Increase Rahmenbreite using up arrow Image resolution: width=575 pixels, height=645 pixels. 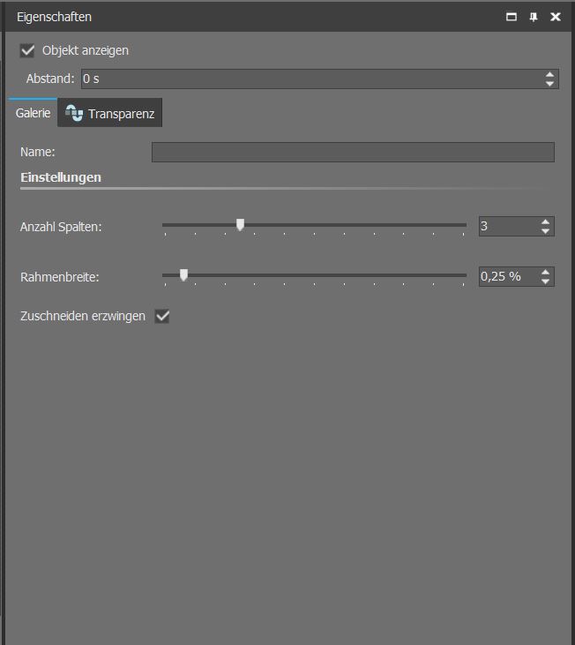(x=546, y=273)
